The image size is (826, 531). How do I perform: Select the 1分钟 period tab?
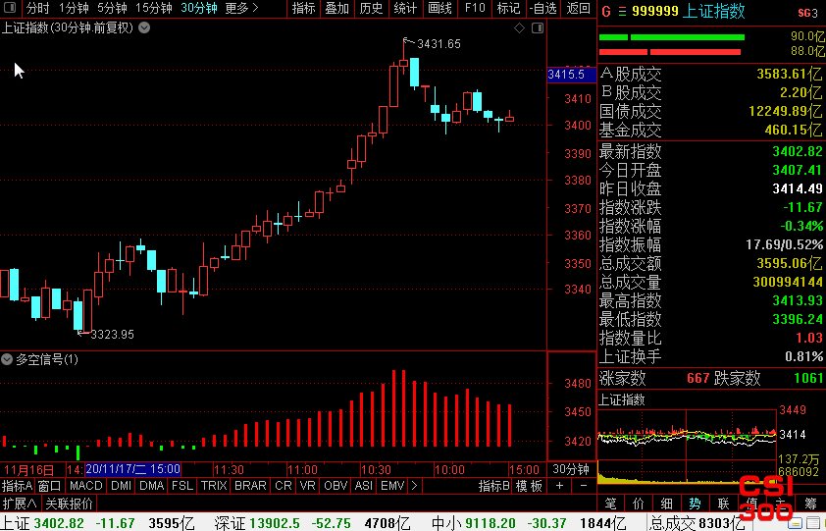point(74,8)
